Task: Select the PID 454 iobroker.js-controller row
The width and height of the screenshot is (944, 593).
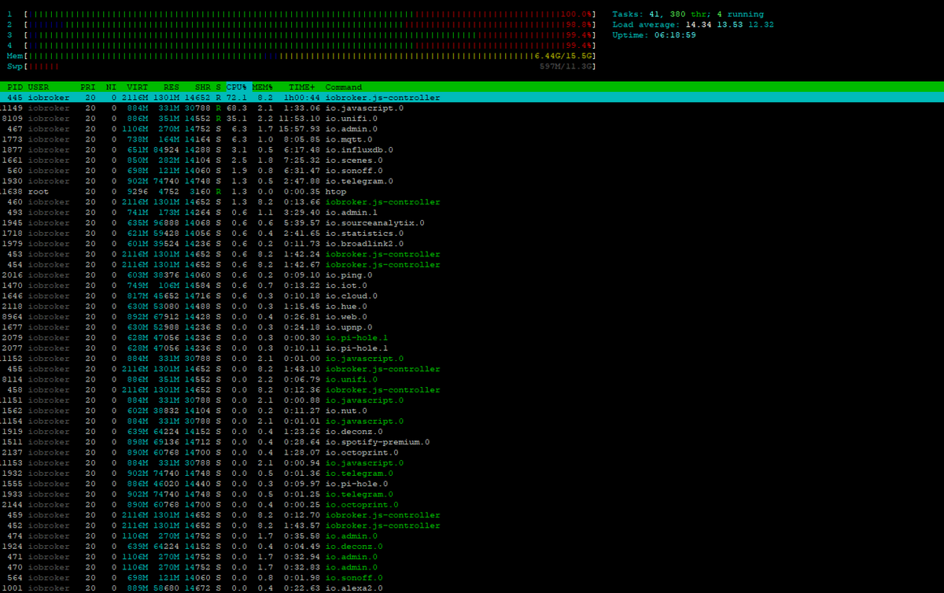Action: (x=472, y=264)
